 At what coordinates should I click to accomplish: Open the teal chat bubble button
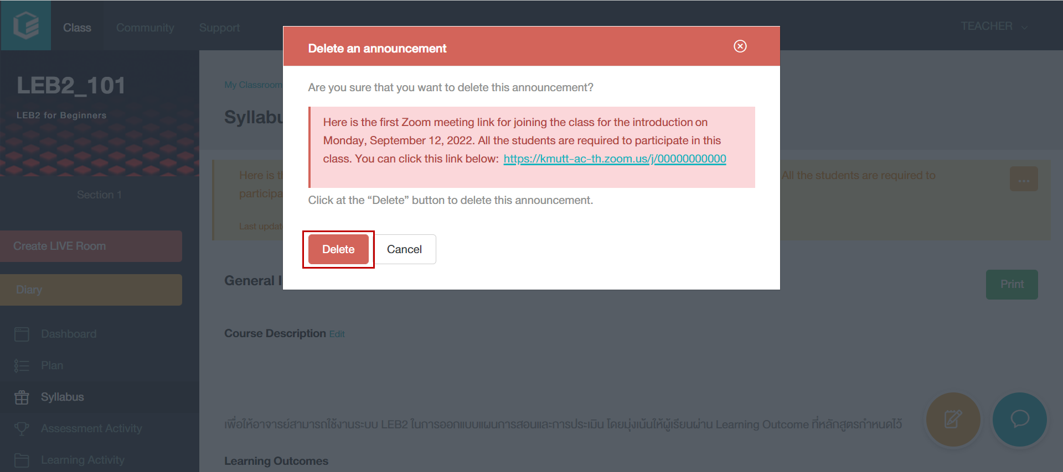1019,419
